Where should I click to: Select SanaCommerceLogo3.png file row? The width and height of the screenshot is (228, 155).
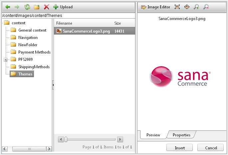95,31
